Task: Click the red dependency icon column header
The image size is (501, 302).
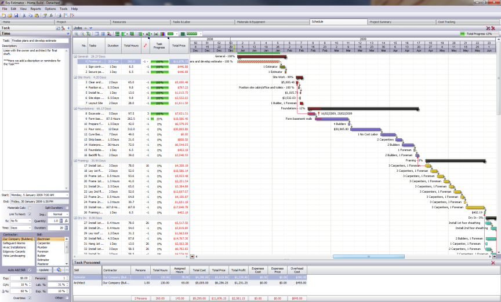Action: (x=145, y=46)
